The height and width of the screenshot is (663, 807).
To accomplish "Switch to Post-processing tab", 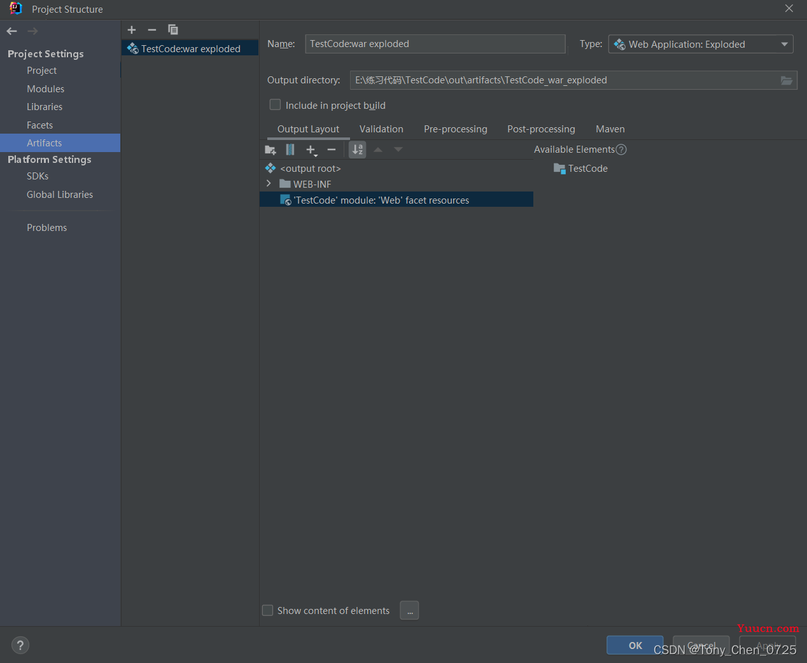I will coord(541,129).
